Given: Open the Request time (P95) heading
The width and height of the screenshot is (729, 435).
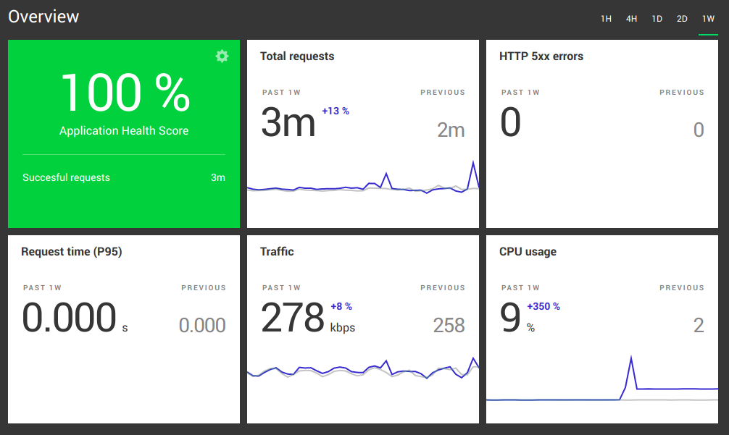Looking at the screenshot, I should pos(72,252).
